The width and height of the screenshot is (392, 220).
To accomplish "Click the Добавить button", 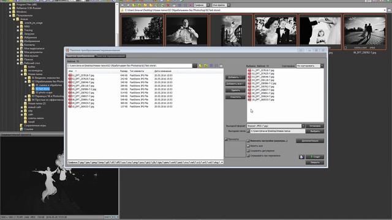I will (235, 77).
